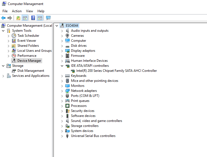Expand the Task Scheduler node
This screenshot has width=207, height=157.
coord(8,36)
